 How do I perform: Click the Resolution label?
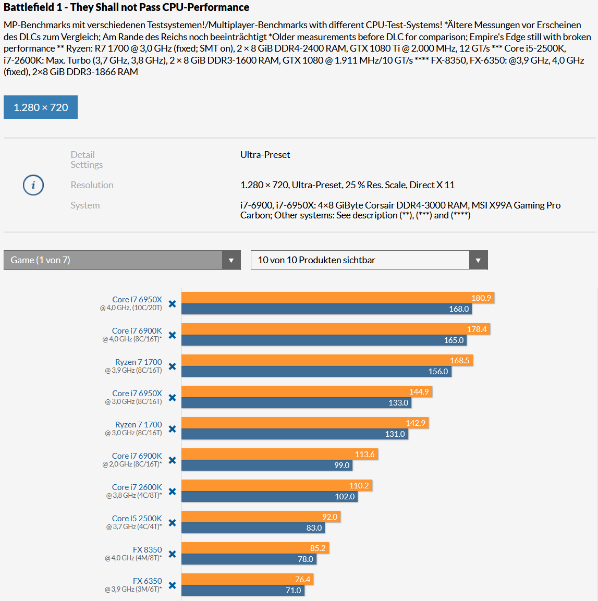click(x=92, y=185)
